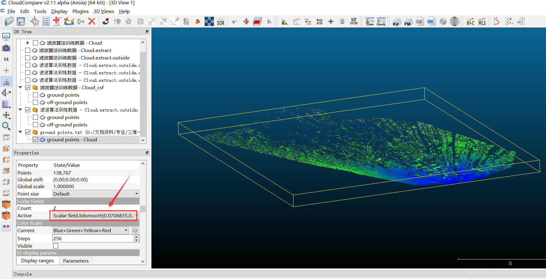This screenshot has height=279, width=546.
Task: Open the MLS smoothing plugin icon
Action: [482, 21]
